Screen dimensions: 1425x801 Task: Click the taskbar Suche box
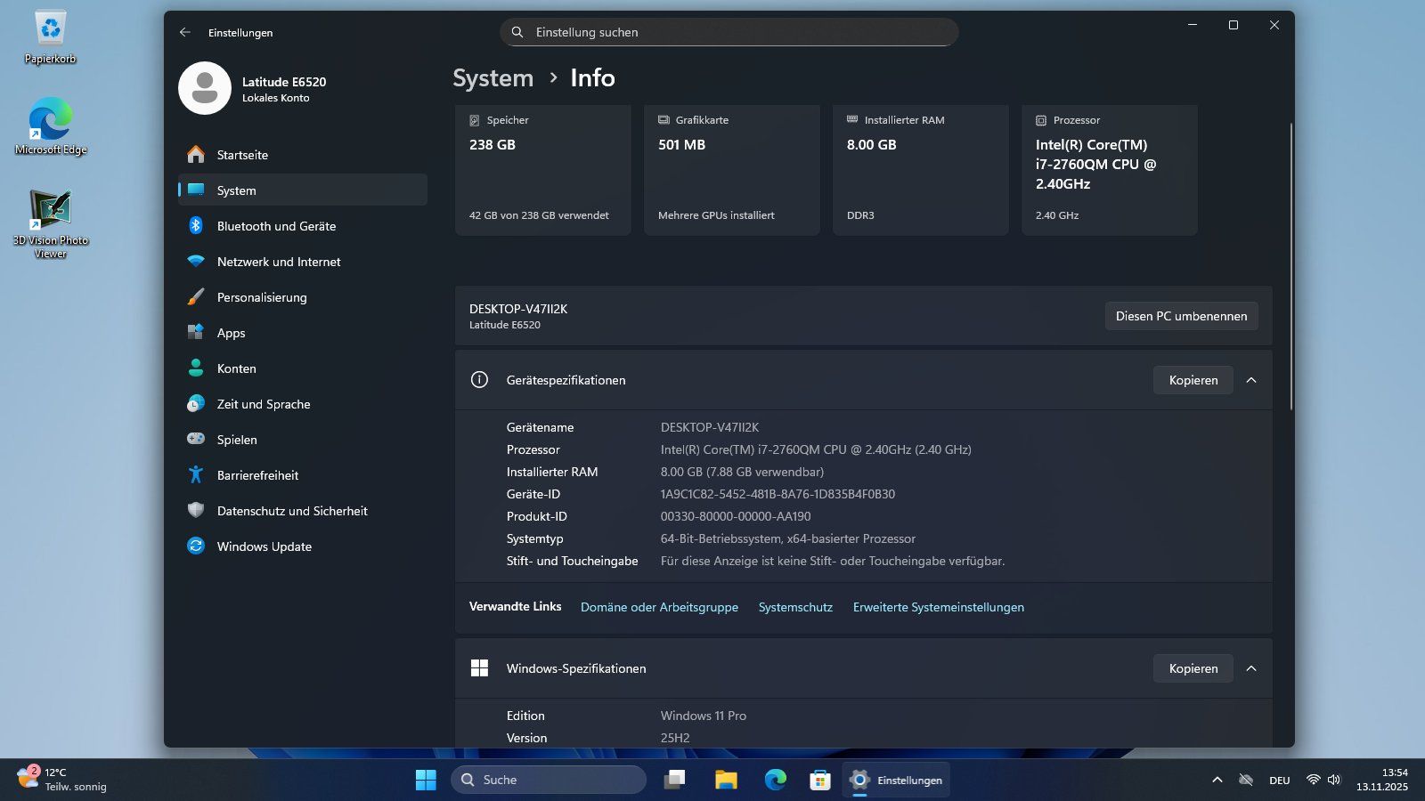coord(549,780)
